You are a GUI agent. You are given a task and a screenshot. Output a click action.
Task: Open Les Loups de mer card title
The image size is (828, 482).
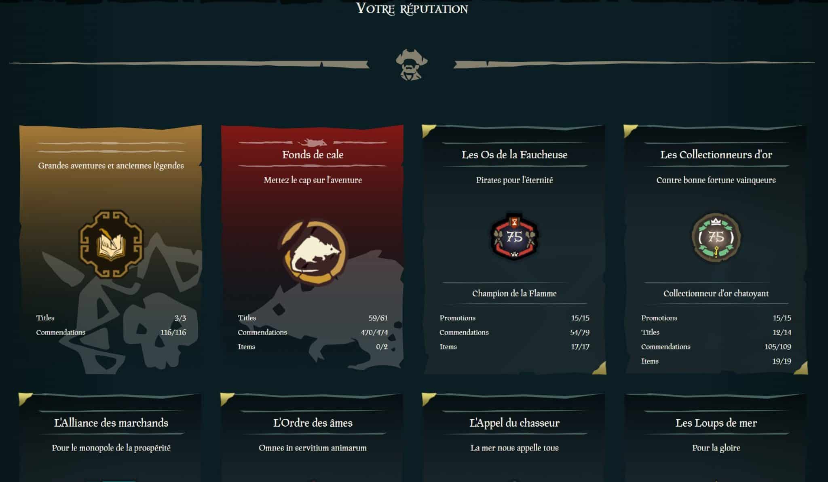(x=716, y=423)
